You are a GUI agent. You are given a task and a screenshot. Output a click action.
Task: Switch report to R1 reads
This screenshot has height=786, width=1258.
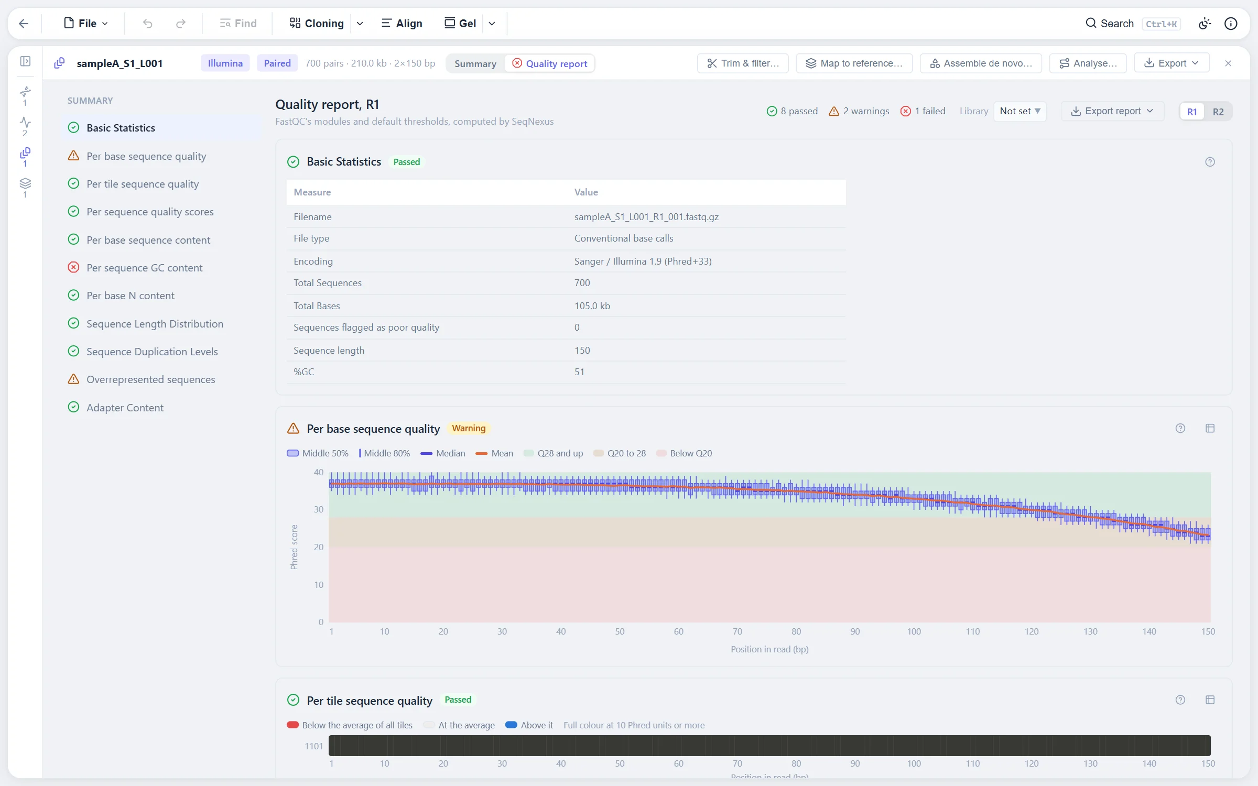click(x=1192, y=112)
